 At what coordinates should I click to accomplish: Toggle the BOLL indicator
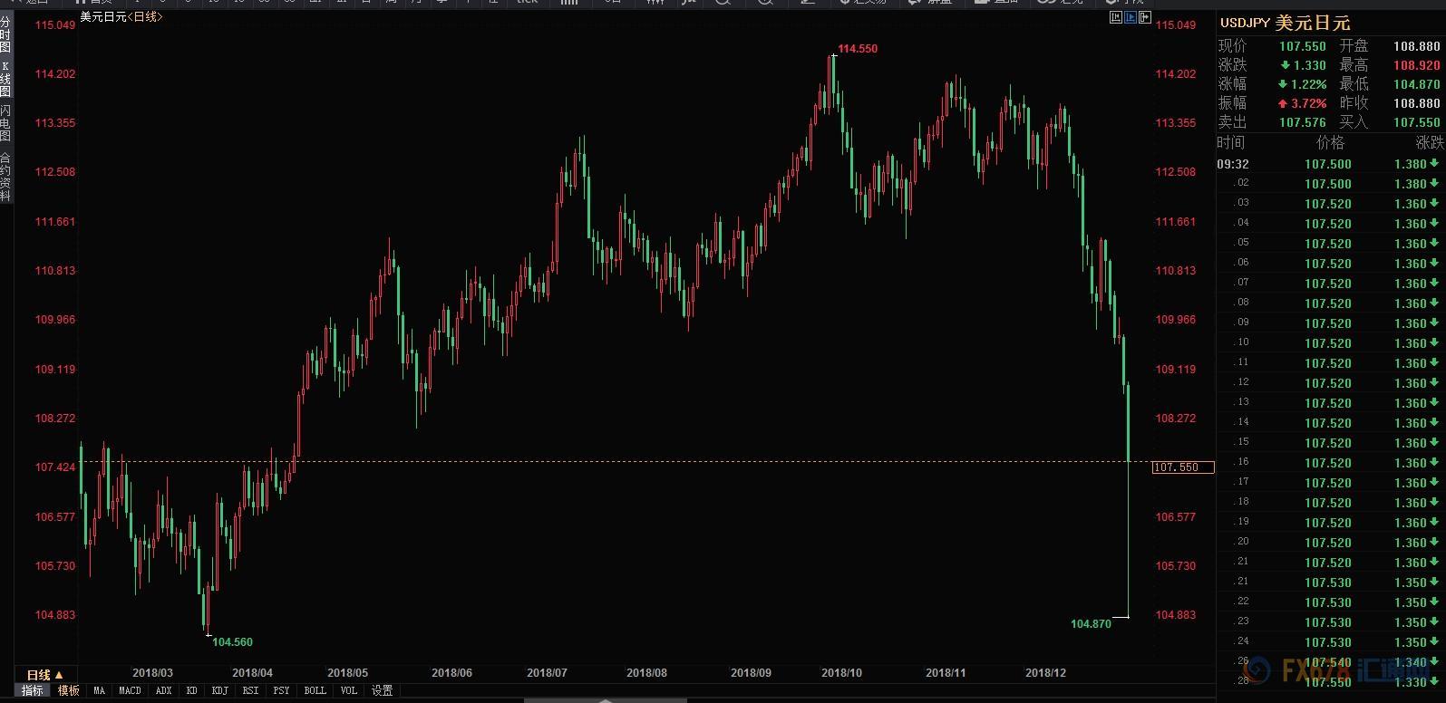[x=315, y=690]
